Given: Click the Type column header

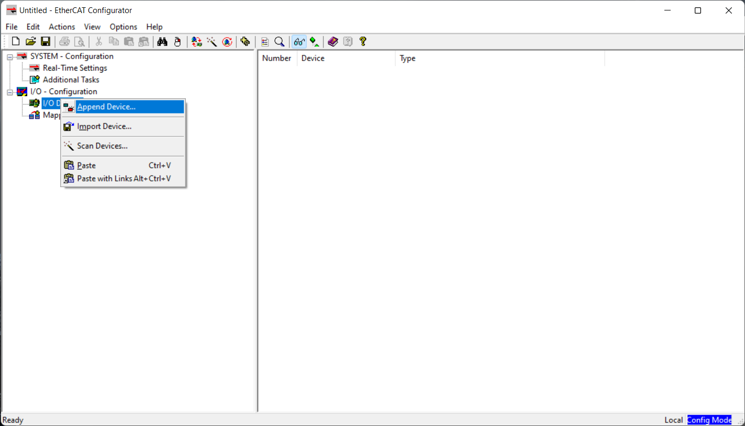Looking at the screenshot, I should [500, 58].
